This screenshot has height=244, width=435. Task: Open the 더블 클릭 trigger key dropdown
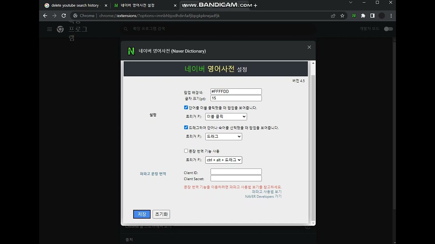pos(226,117)
